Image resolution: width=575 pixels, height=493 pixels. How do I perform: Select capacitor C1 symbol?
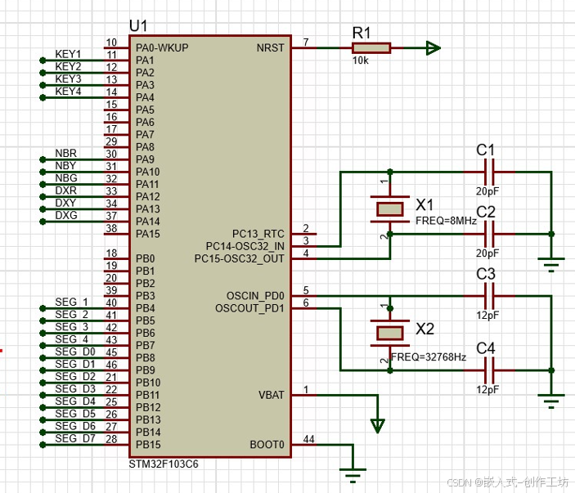[489, 172]
